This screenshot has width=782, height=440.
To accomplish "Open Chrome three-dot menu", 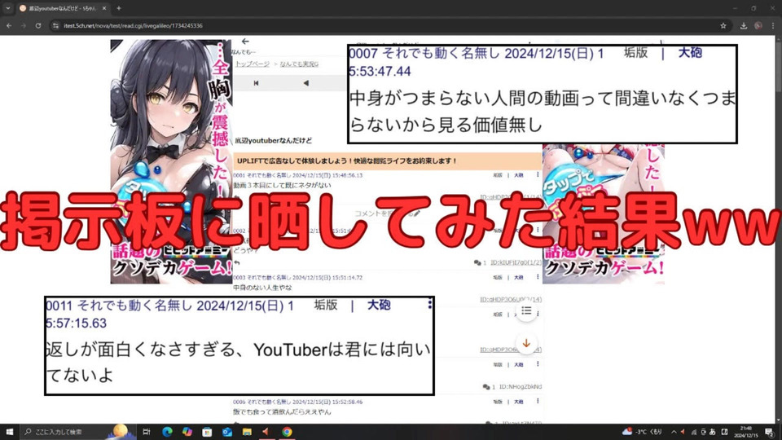I will [772, 25].
